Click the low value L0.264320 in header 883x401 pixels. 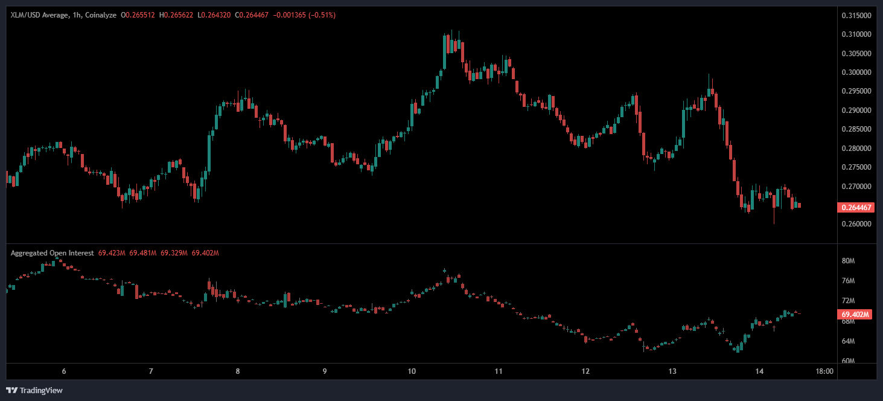[x=214, y=14]
